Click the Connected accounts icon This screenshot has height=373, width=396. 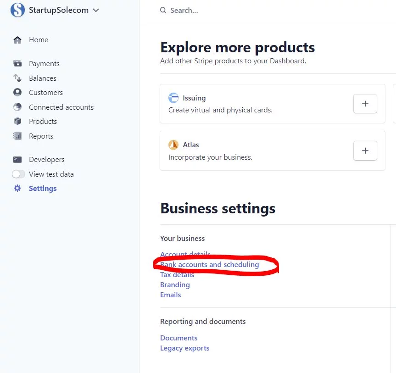point(17,107)
